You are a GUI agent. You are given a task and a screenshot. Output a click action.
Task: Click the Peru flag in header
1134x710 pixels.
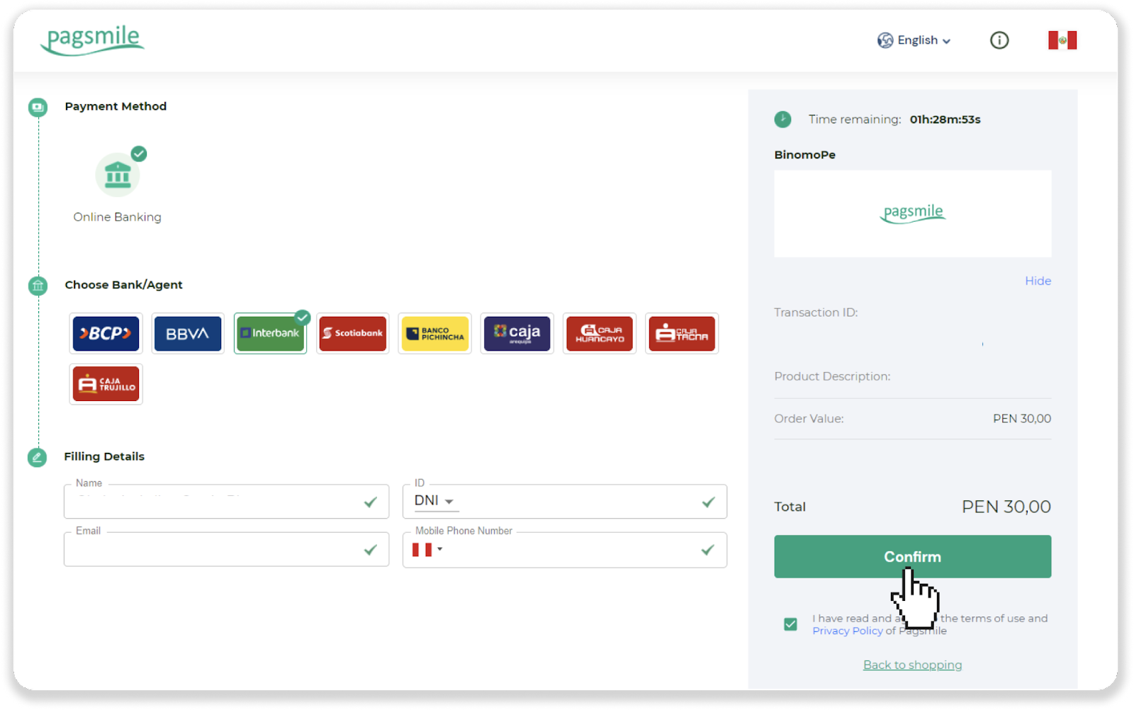[1062, 40]
